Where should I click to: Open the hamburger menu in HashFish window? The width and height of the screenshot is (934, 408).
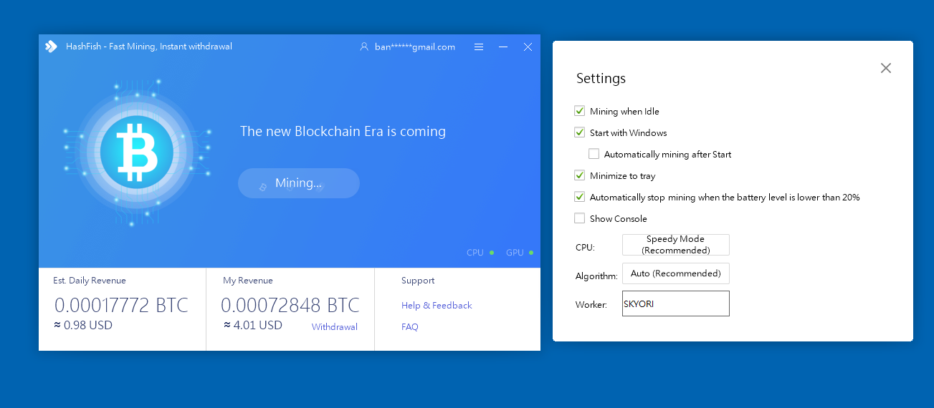click(x=479, y=47)
